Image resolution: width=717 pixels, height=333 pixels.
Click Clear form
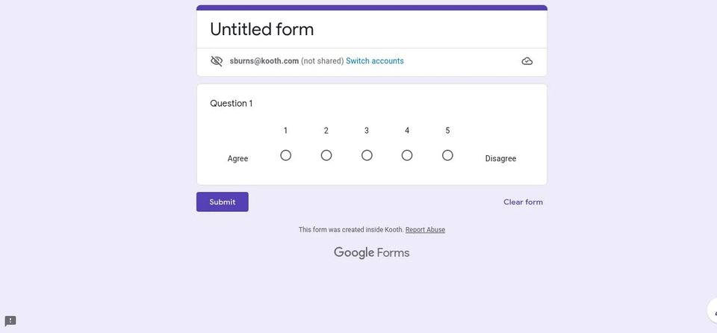point(523,202)
